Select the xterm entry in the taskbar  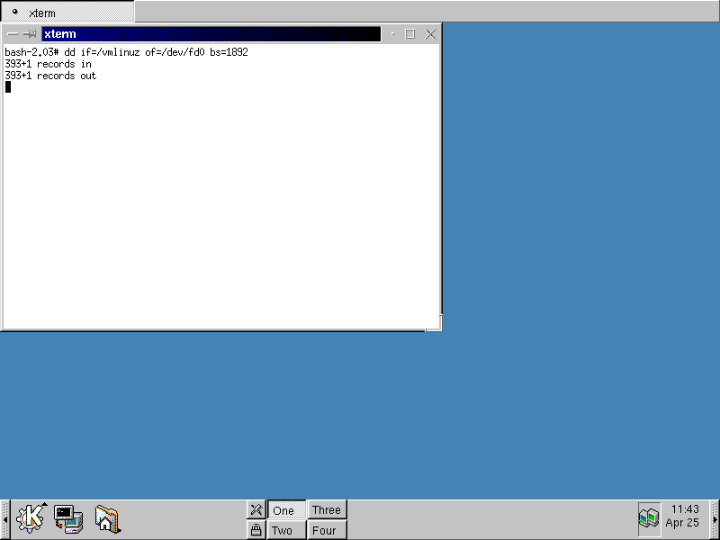coord(67,13)
